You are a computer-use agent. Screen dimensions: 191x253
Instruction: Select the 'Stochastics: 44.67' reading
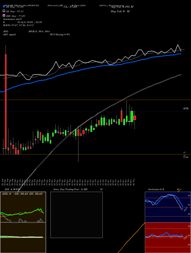[x=12, y=19]
